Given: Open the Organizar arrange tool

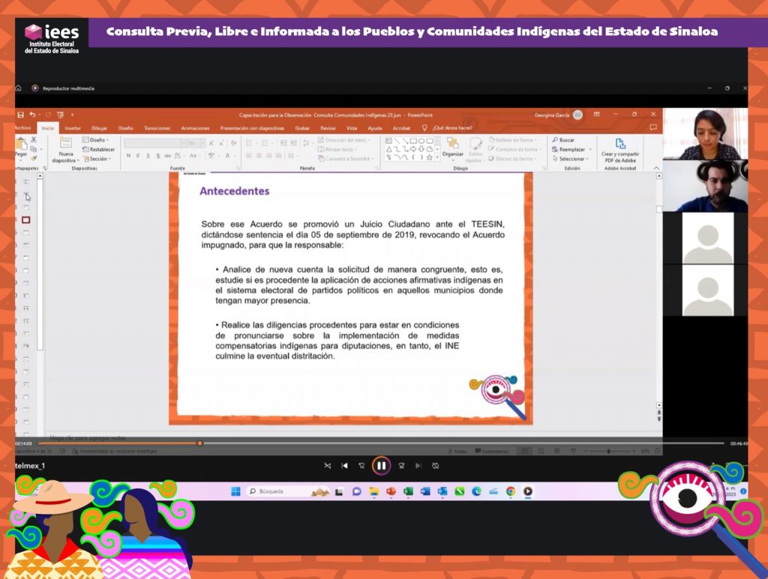Looking at the screenshot, I should point(452,147).
